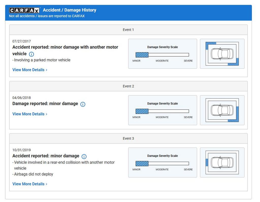Click Event 3 damage severity scale bar
The image size is (260, 202).
coord(162,163)
